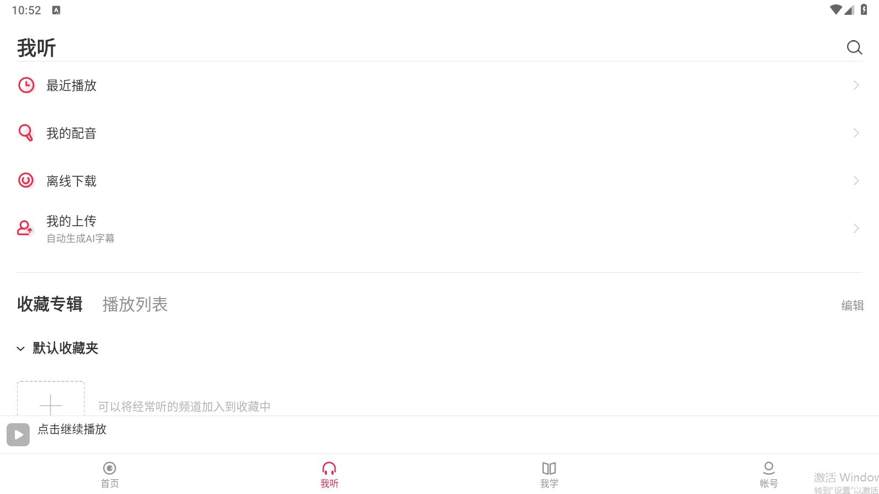Open 离线下载 with its right chevron

pyautogui.click(x=856, y=181)
